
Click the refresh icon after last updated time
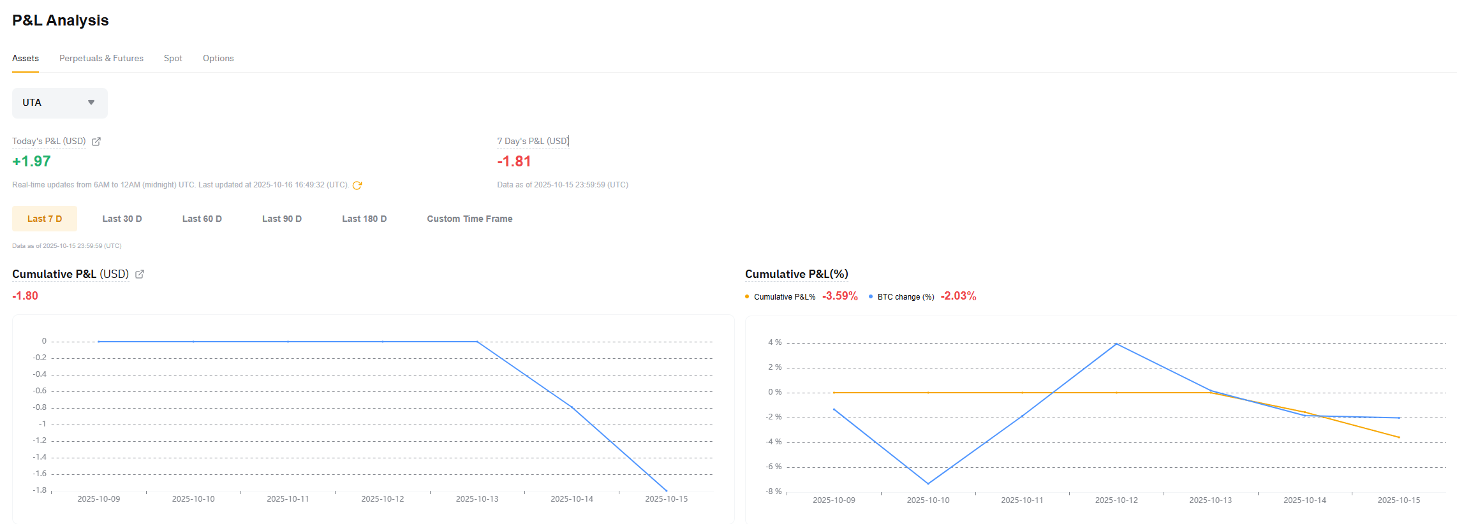[357, 186]
